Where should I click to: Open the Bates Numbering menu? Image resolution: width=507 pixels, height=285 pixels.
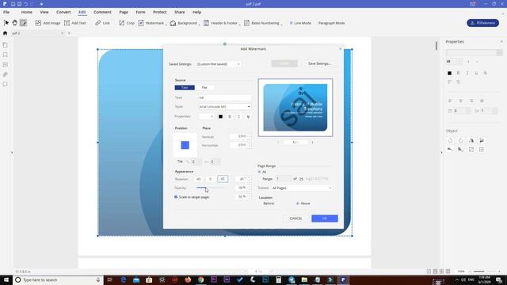tap(262, 23)
